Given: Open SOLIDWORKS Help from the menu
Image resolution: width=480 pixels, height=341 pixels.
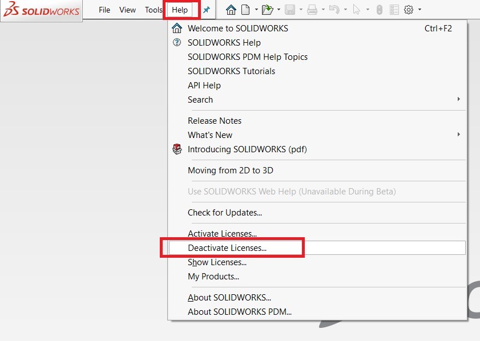Looking at the screenshot, I should [x=317, y=43].
